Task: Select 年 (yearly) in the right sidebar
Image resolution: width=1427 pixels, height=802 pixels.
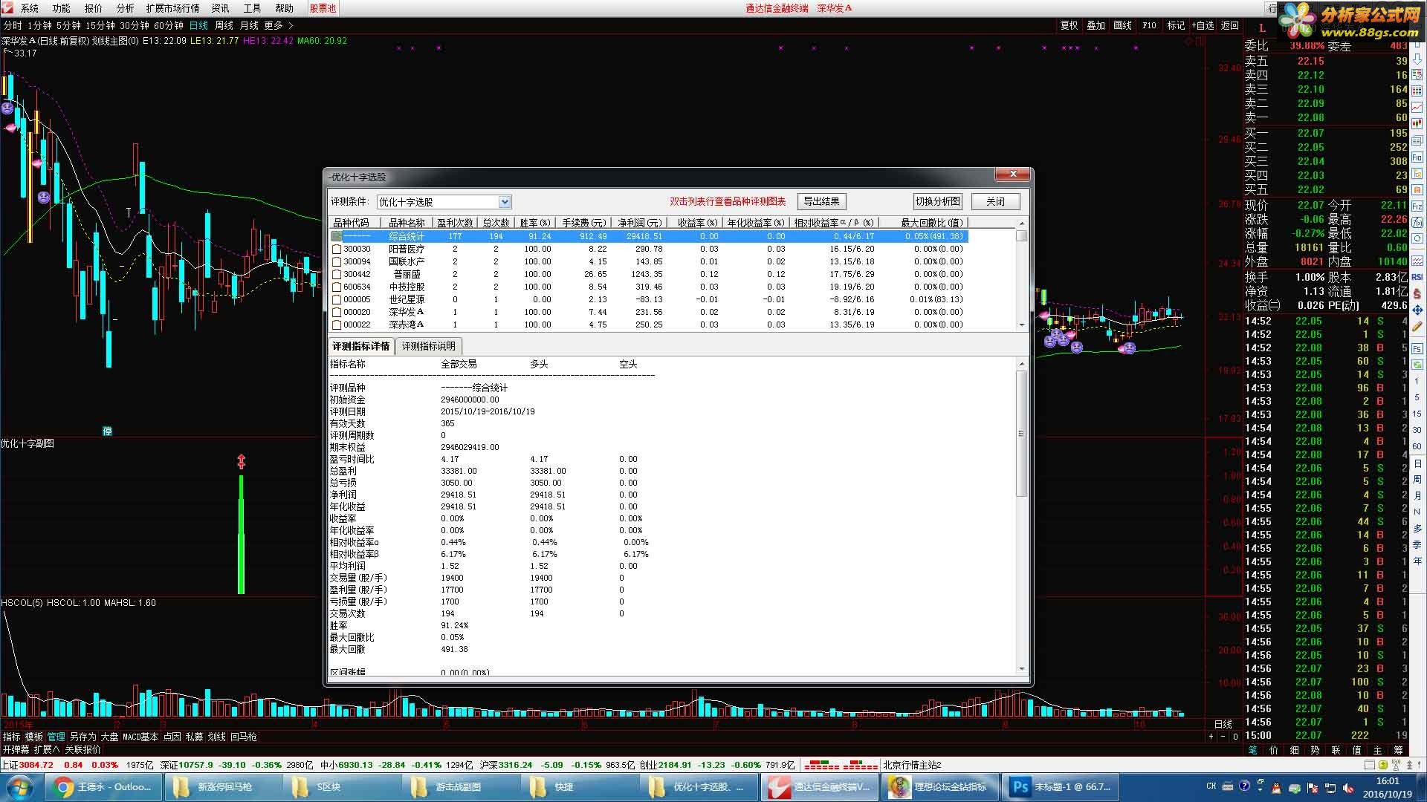Action: pos(1417,561)
